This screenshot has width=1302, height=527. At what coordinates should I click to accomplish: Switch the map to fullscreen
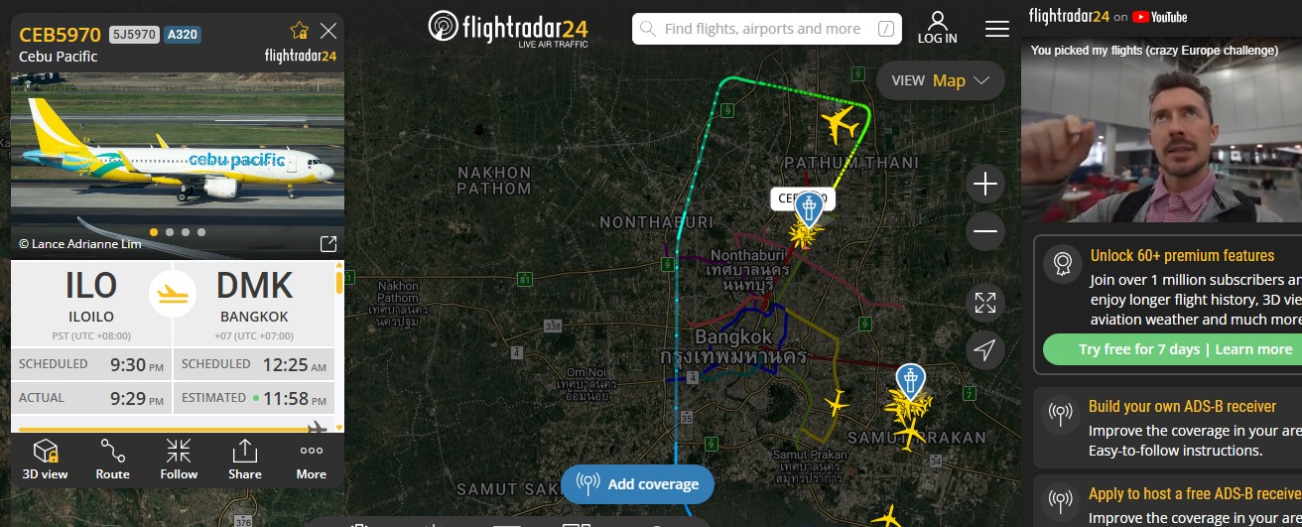984,303
